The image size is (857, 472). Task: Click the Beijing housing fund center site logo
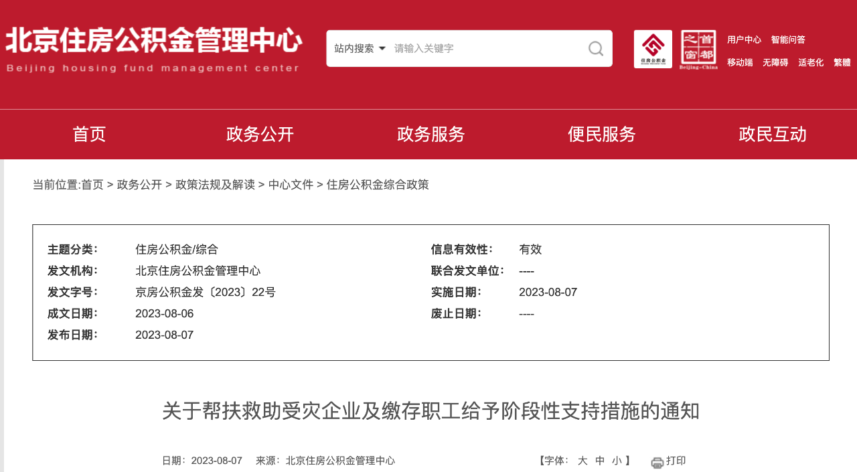(153, 49)
